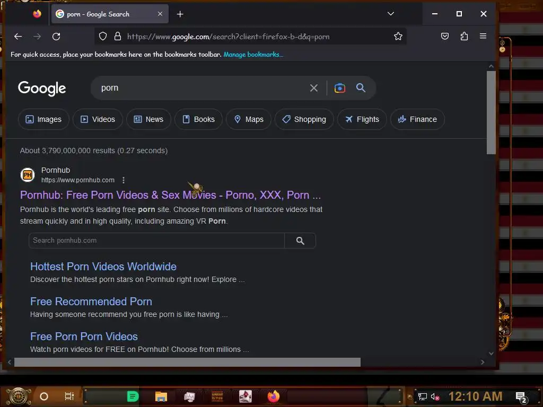The image size is (543, 407).
Task: Click the Google logo
Action: tap(42, 89)
